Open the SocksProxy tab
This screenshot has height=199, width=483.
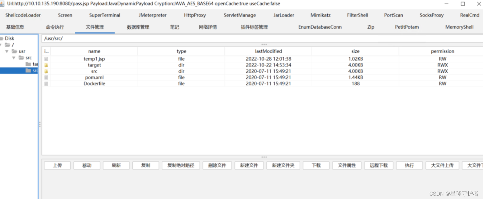point(432,15)
